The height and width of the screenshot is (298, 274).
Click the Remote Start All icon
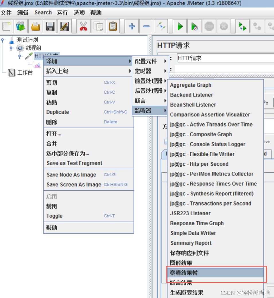[242, 26]
